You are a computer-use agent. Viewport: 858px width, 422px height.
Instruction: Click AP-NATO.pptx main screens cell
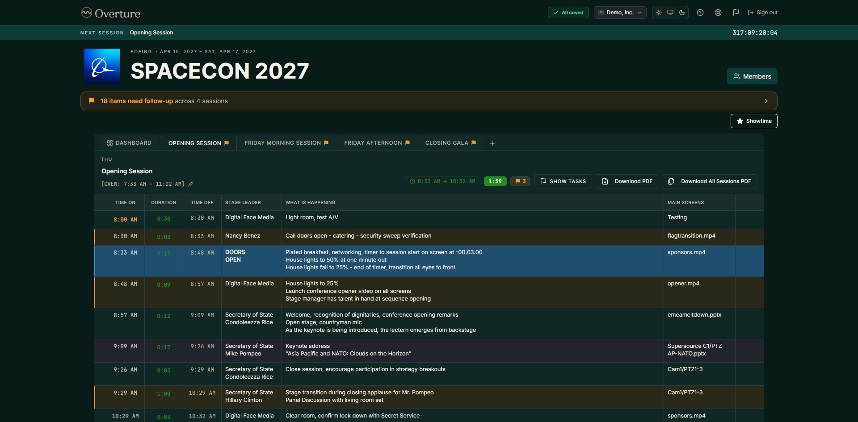[699, 351]
